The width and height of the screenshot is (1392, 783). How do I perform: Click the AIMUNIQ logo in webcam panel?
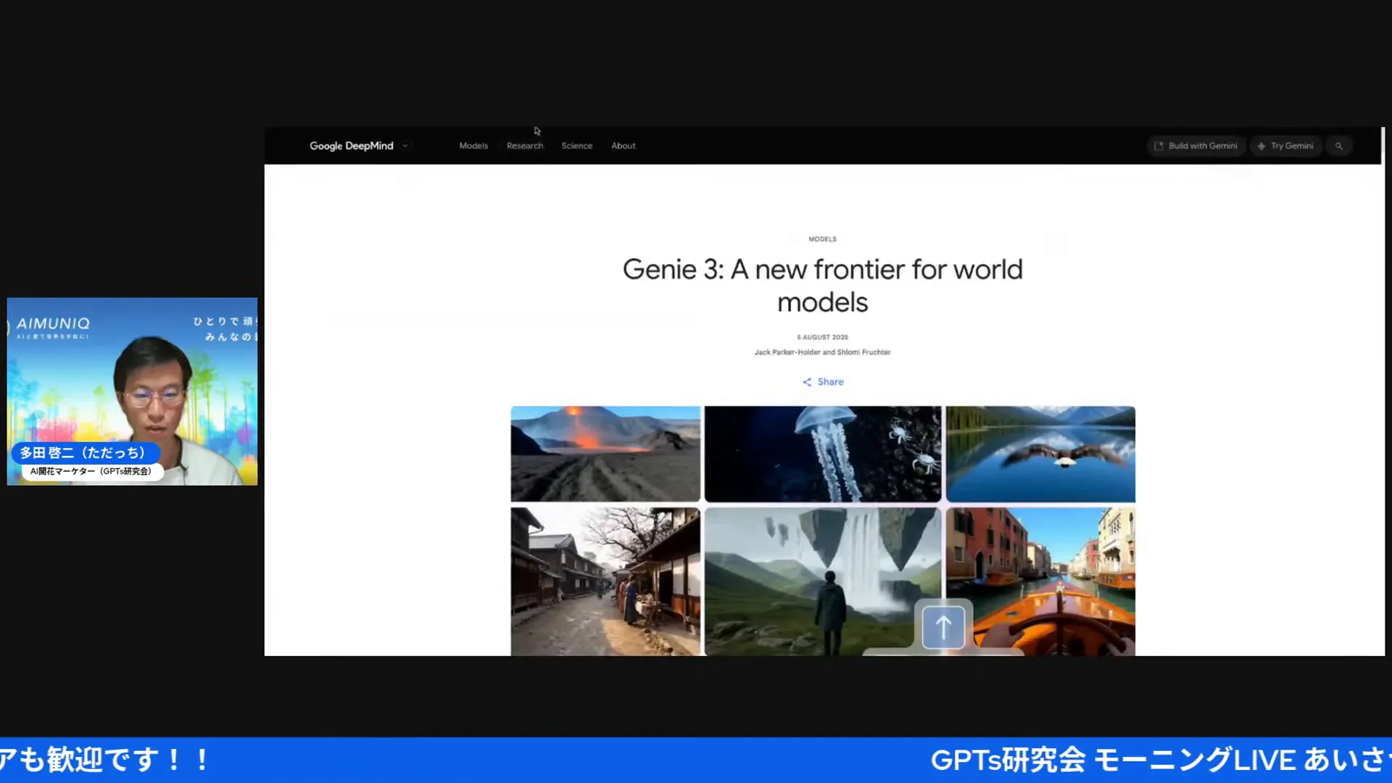pos(53,324)
